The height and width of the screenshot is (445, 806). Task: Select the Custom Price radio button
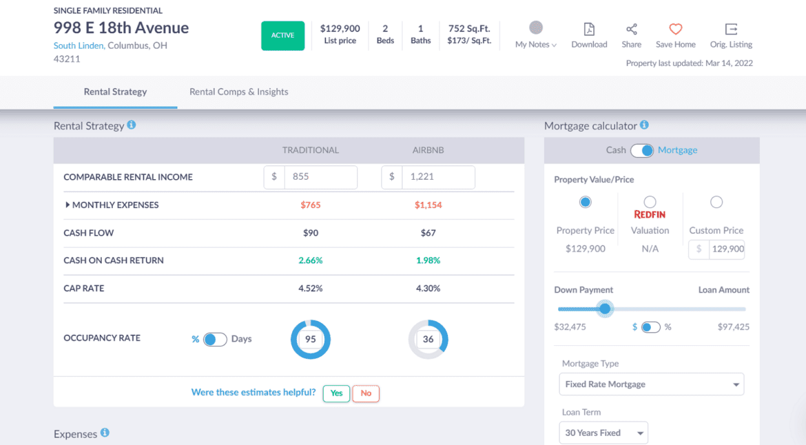pyautogui.click(x=716, y=202)
